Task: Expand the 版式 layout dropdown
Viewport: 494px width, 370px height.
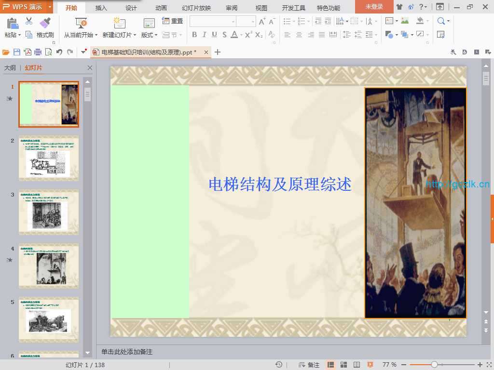Action: [149, 35]
